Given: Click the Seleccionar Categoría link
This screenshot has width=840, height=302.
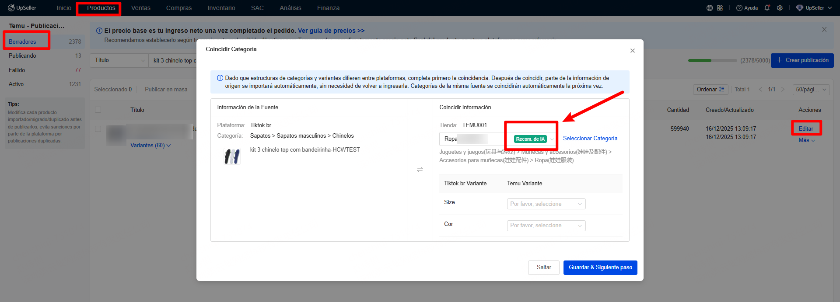Looking at the screenshot, I should [590, 139].
